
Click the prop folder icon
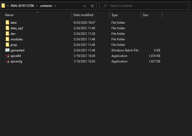click(7, 45)
